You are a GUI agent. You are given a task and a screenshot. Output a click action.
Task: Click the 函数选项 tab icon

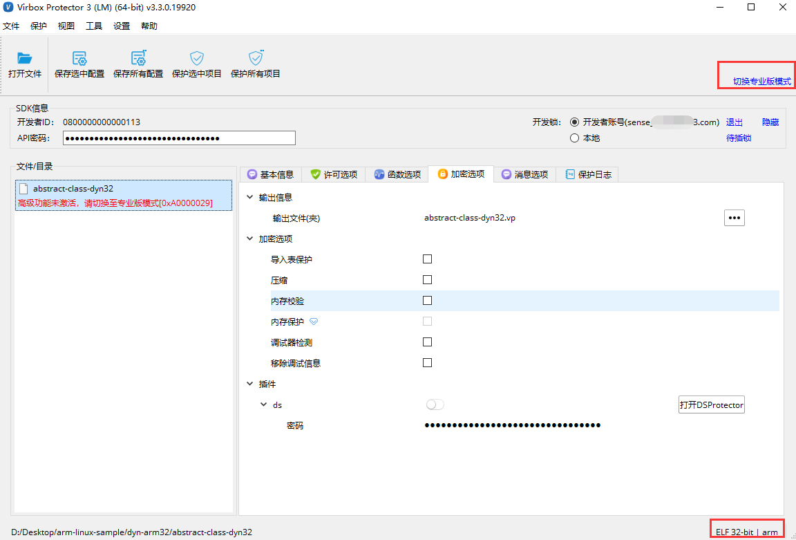[x=379, y=174]
